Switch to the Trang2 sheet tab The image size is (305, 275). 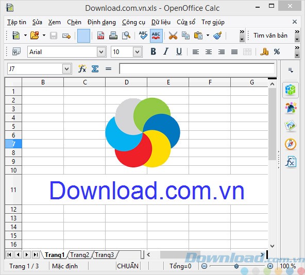(79, 255)
